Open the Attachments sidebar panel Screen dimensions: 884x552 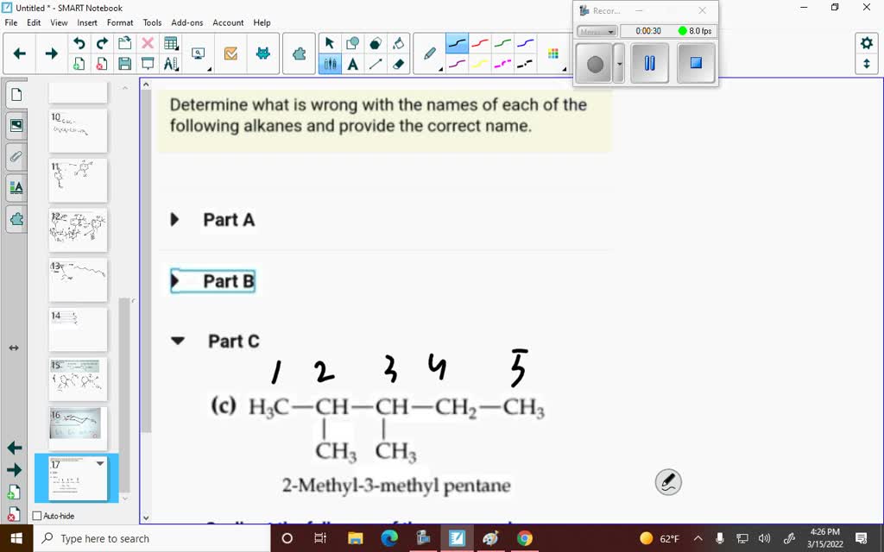16,156
